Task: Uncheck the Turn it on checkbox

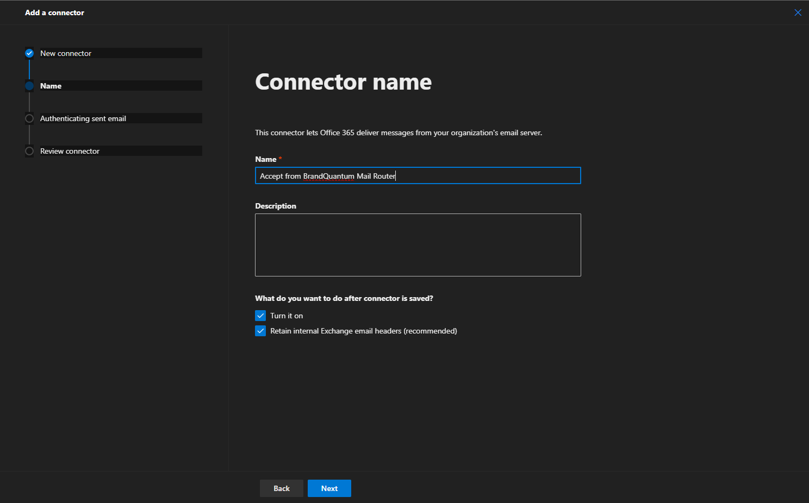Action: click(x=260, y=316)
